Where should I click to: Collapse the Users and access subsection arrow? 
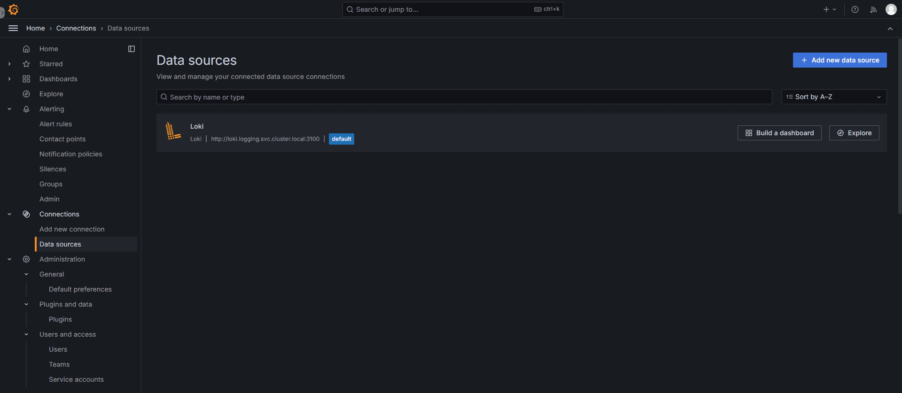click(x=26, y=334)
